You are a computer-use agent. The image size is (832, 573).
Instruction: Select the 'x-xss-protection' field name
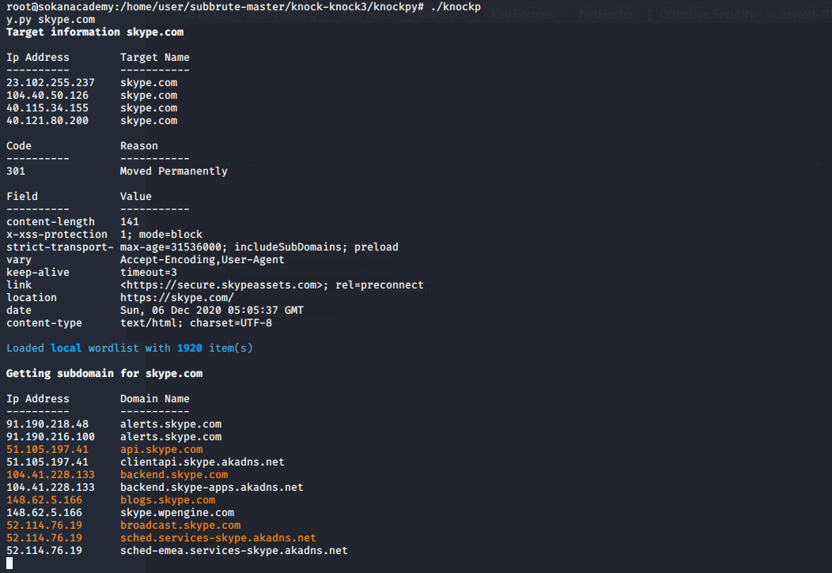[57, 234]
